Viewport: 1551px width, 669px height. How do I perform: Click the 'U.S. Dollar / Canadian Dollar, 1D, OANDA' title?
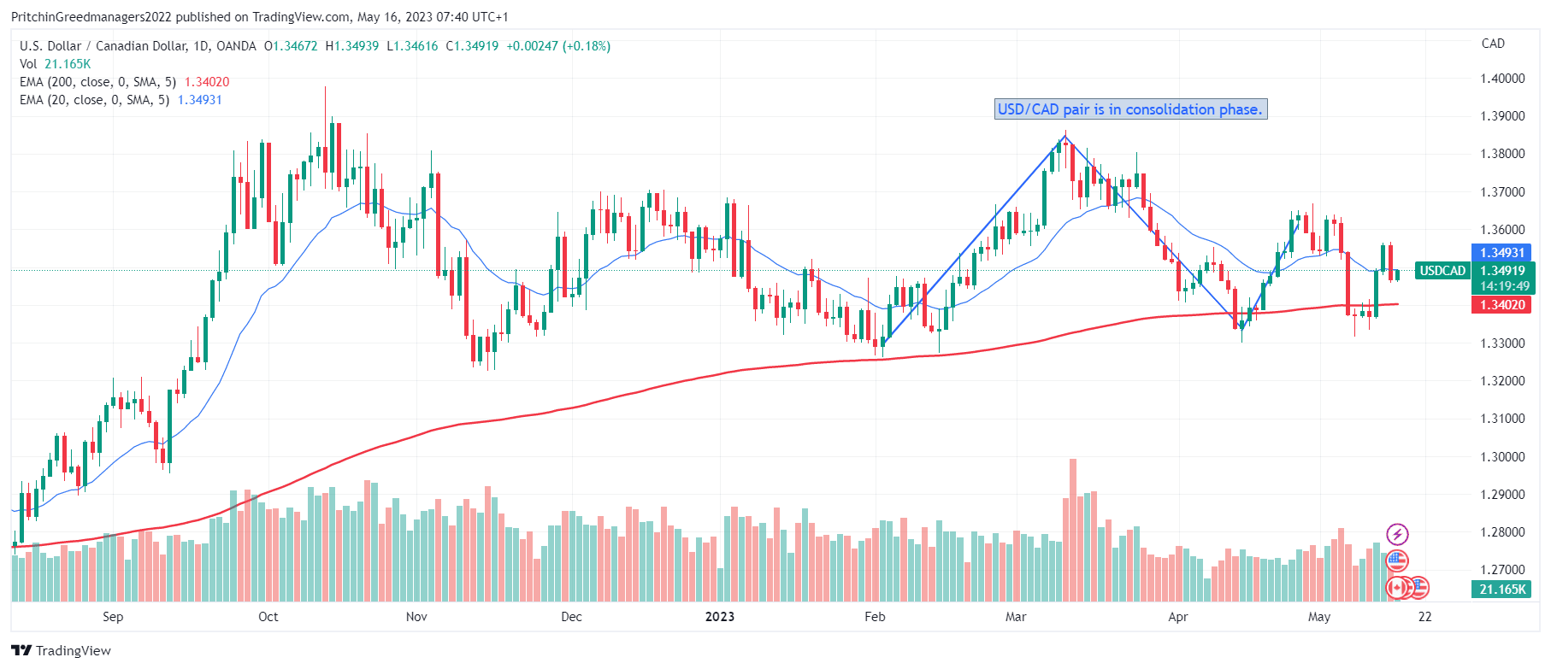coord(138,46)
